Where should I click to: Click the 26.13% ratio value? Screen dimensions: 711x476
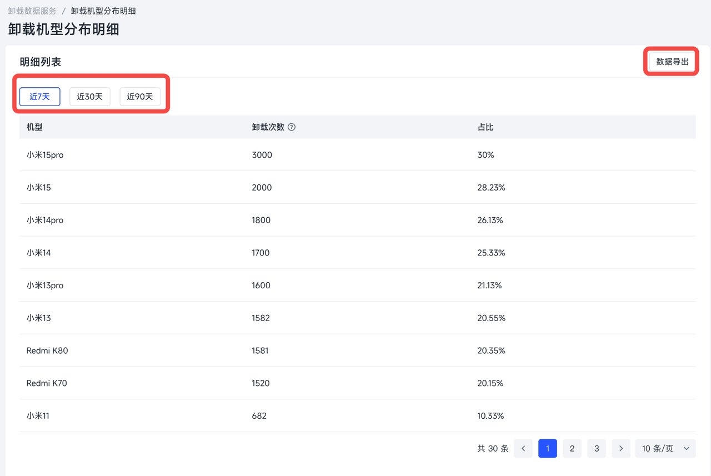(490, 221)
